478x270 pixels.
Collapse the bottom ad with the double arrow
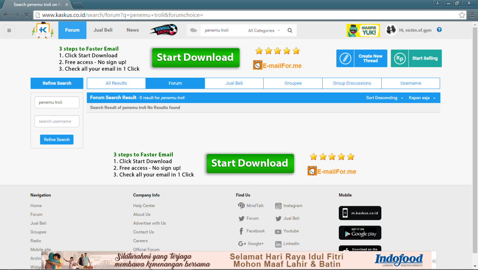[x=434, y=261]
